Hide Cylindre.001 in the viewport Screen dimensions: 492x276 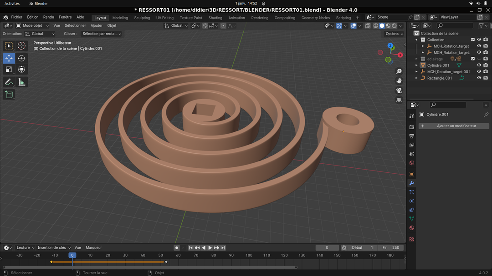[479, 65]
